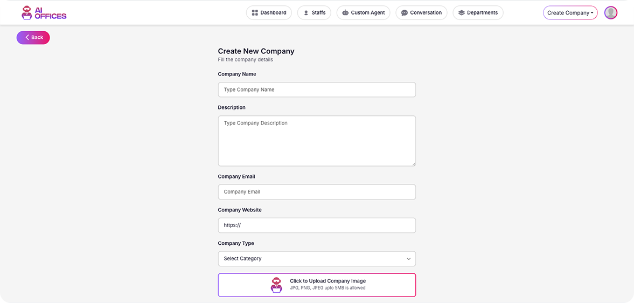Click the Custom Agent robot icon
This screenshot has height=303, width=634.
tap(345, 13)
